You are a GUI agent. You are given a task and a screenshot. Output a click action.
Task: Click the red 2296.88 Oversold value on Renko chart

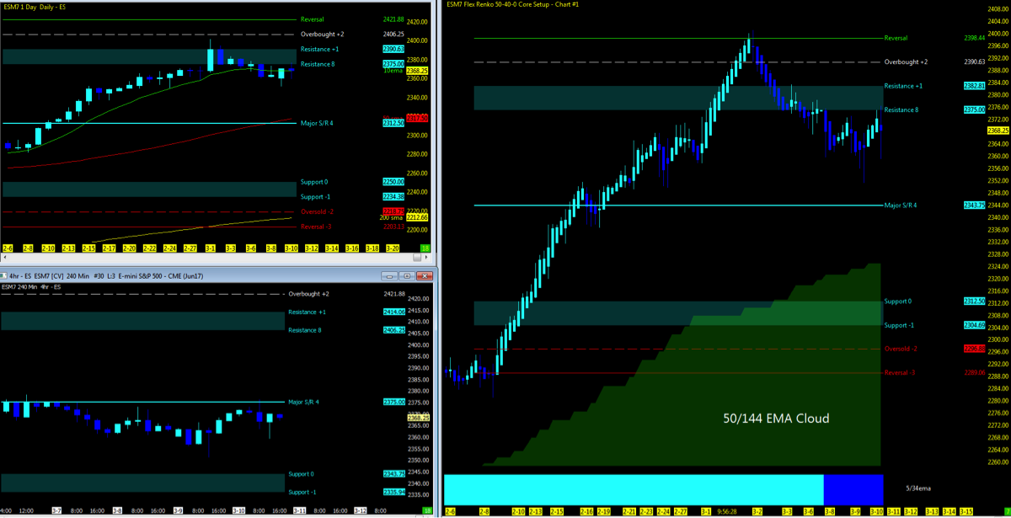click(974, 349)
